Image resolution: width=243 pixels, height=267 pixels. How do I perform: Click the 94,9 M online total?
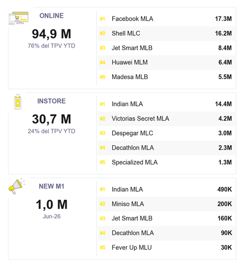51,34
